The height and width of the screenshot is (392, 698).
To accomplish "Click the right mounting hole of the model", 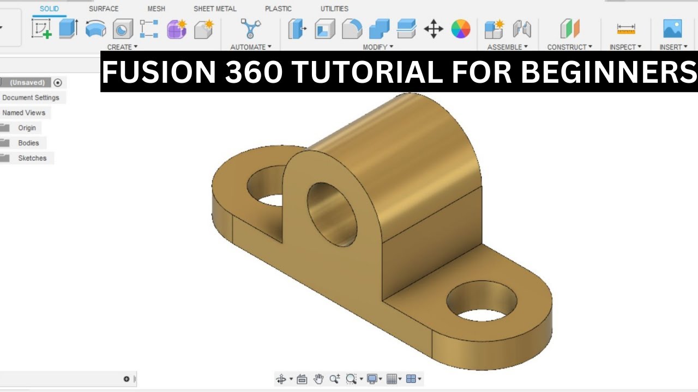I will pos(482,301).
